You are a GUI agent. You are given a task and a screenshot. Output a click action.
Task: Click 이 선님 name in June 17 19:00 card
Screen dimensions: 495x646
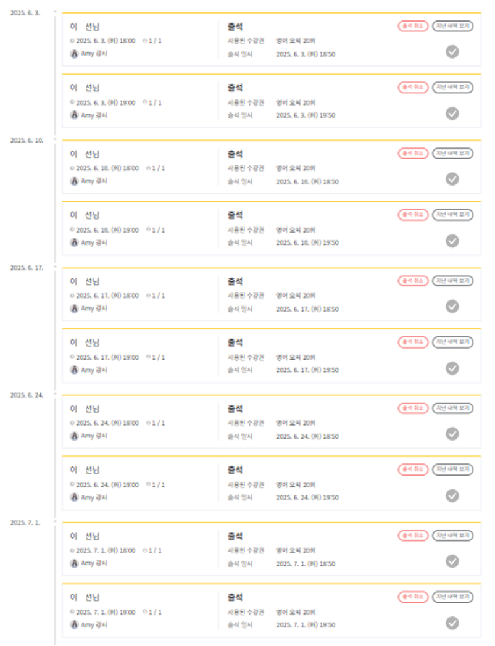pos(85,342)
